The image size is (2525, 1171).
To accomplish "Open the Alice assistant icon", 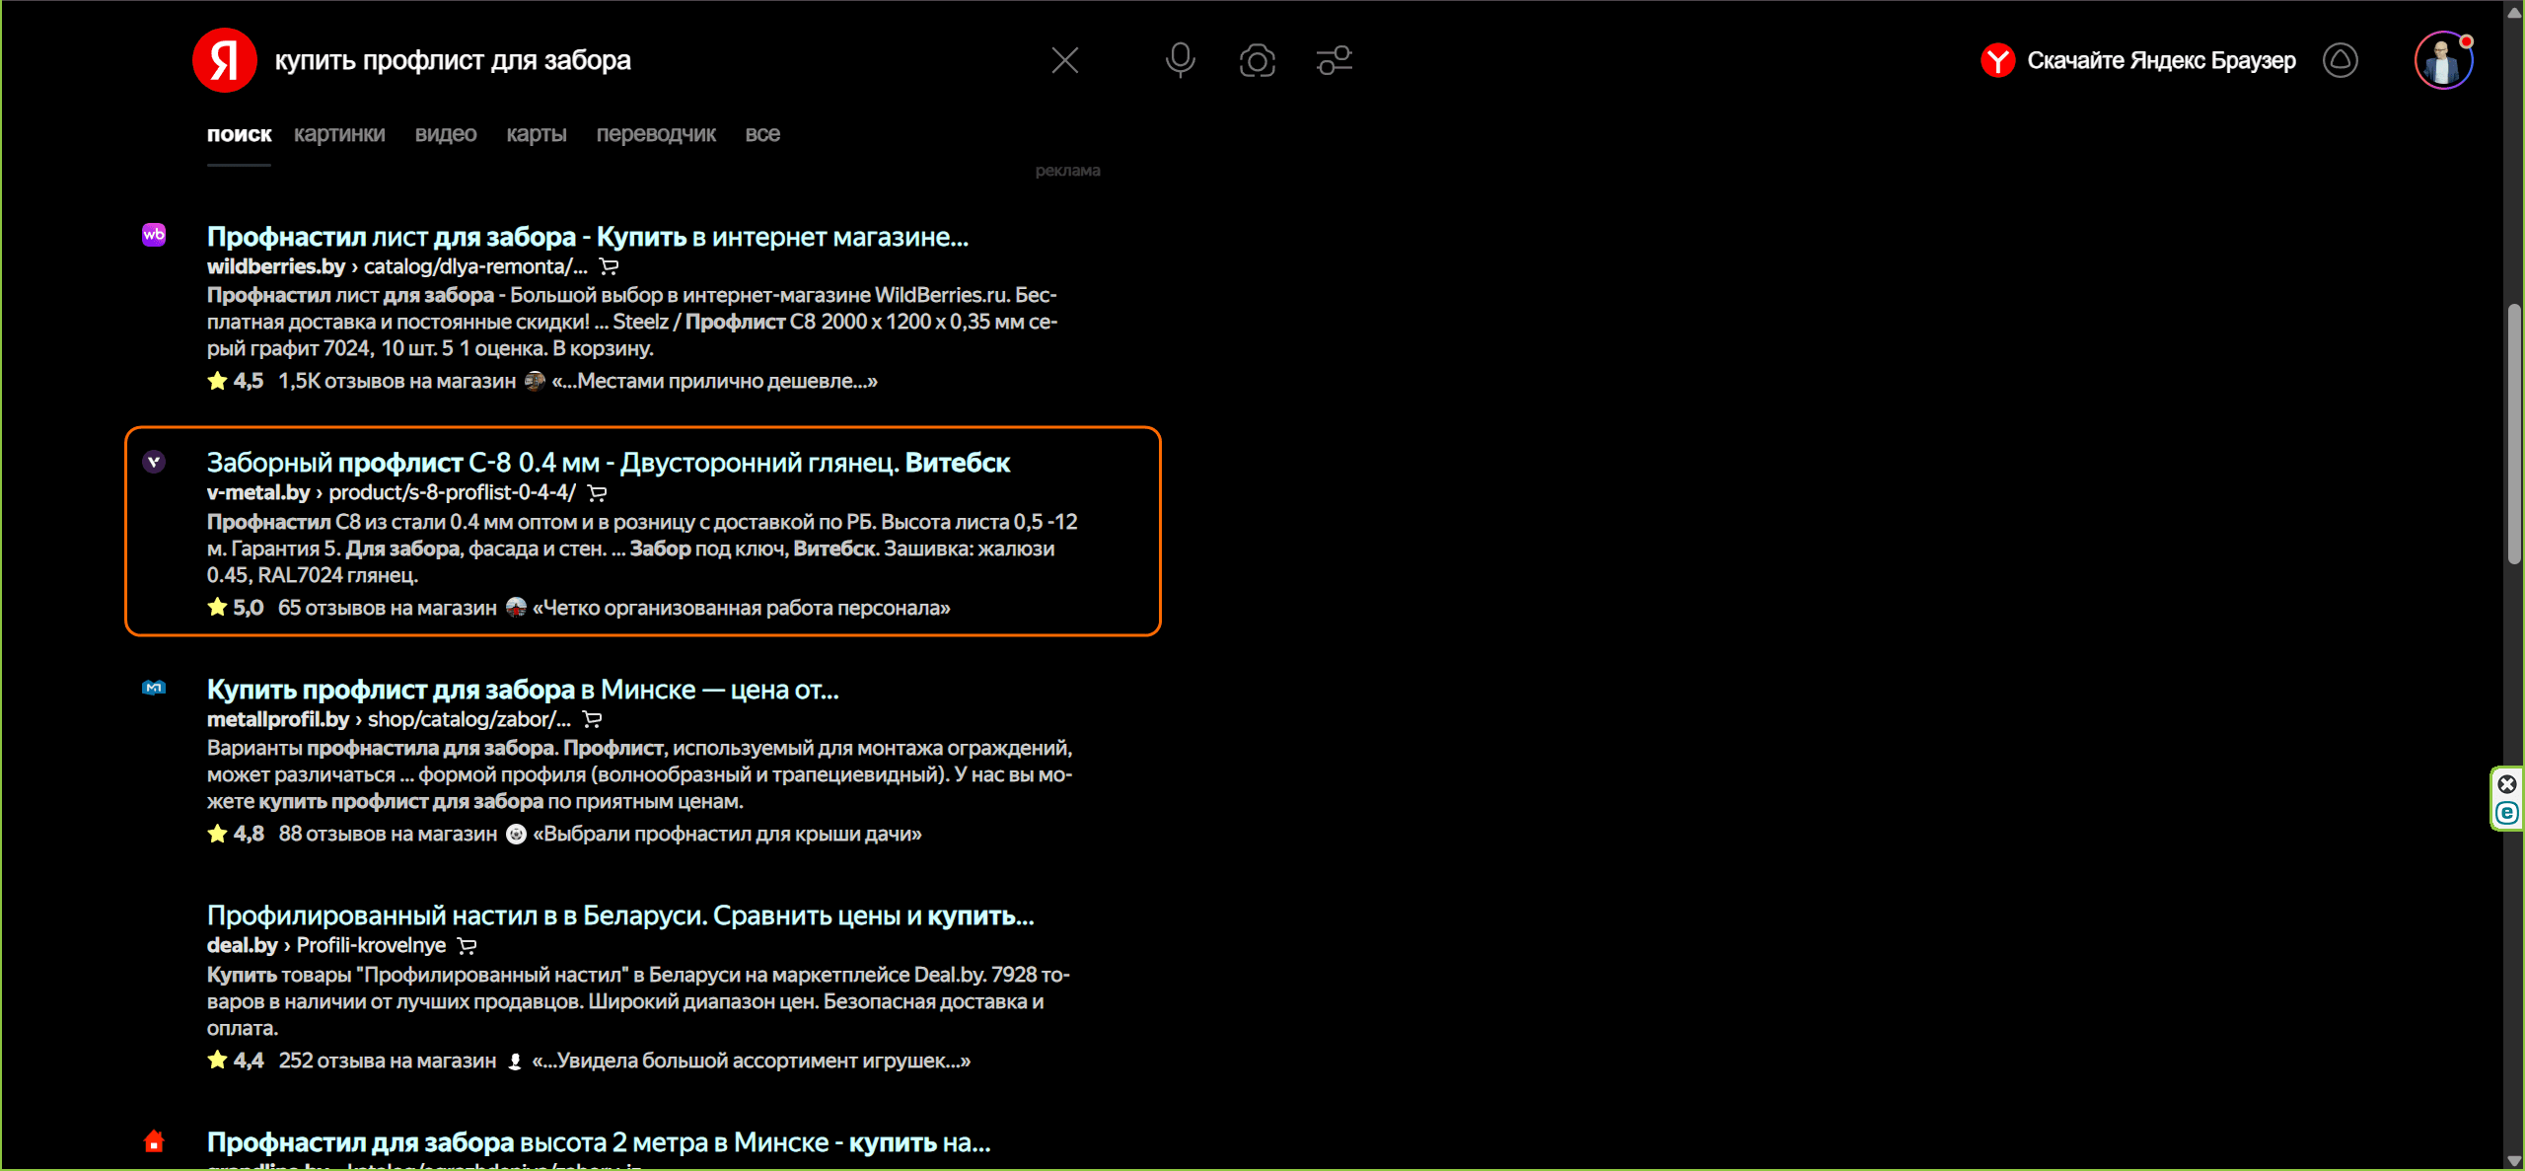I will (x=2340, y=60).
